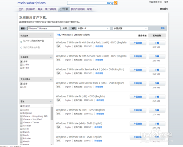Toggle the Chinese - Simplified language checkbox
Viewport: 183px width, 147px height.
[x=21, y=119]
